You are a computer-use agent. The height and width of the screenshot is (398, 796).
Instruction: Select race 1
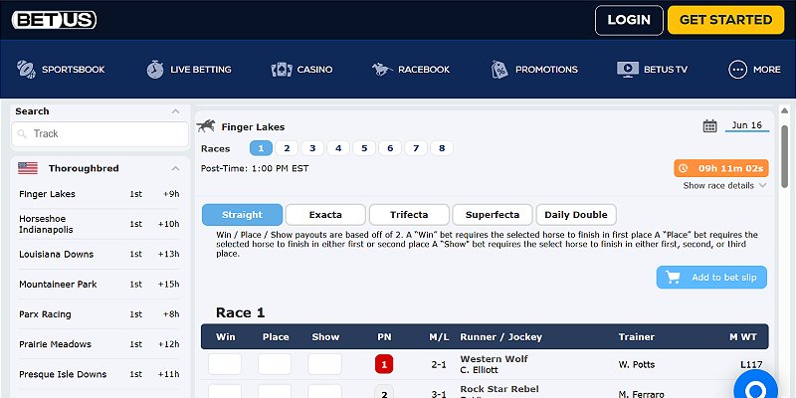coord(261,148)
